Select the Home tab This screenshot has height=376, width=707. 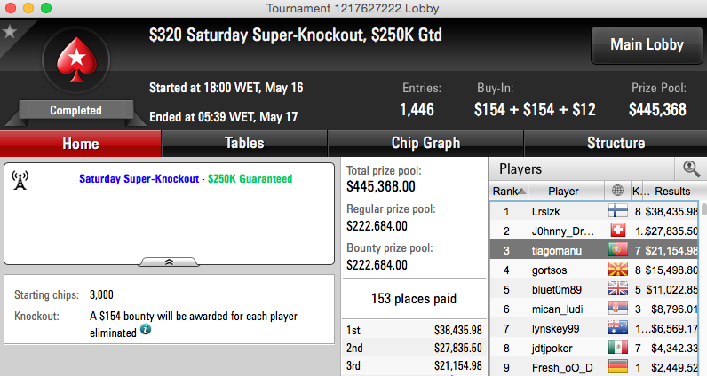tap(80, 144)
